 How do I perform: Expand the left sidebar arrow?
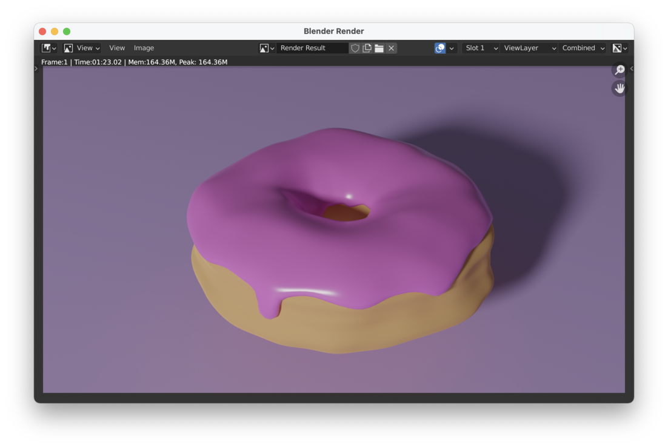[36, 68]
